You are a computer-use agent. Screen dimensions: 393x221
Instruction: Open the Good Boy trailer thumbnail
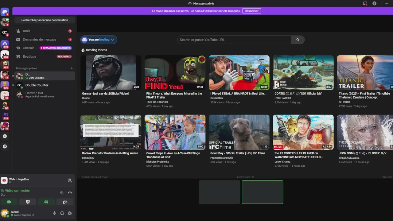(239, 132)
